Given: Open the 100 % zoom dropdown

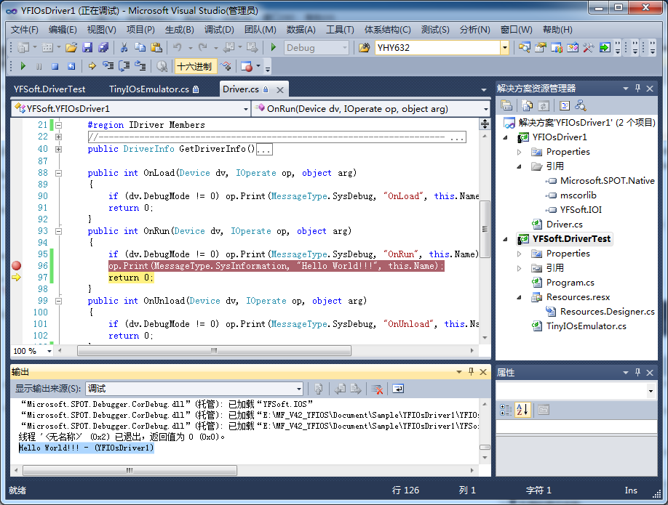Looking at the screenshot, I should point(49,351).
